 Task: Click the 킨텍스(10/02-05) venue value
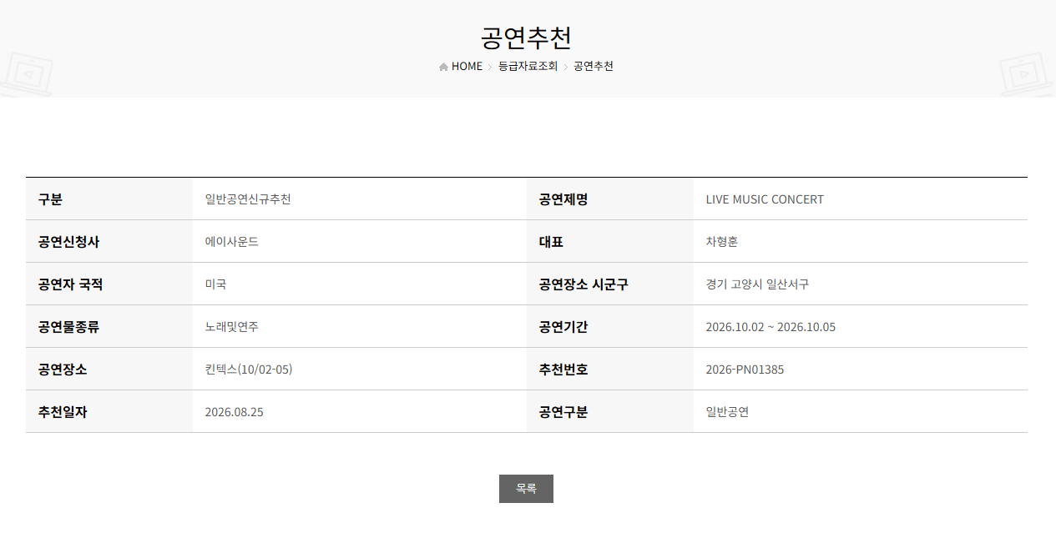tap(249, 370)
